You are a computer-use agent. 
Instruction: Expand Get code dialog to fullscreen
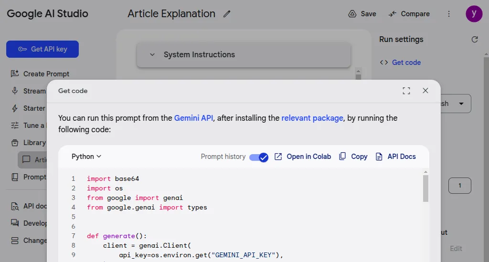click(x=406, y=91)
